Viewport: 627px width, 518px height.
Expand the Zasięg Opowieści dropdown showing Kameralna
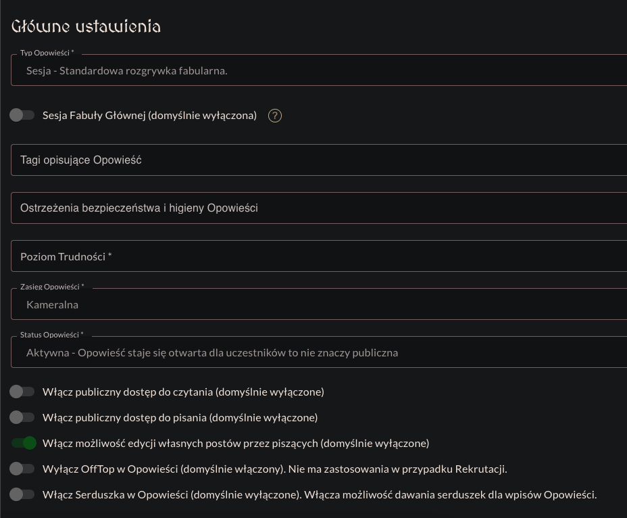319,304
